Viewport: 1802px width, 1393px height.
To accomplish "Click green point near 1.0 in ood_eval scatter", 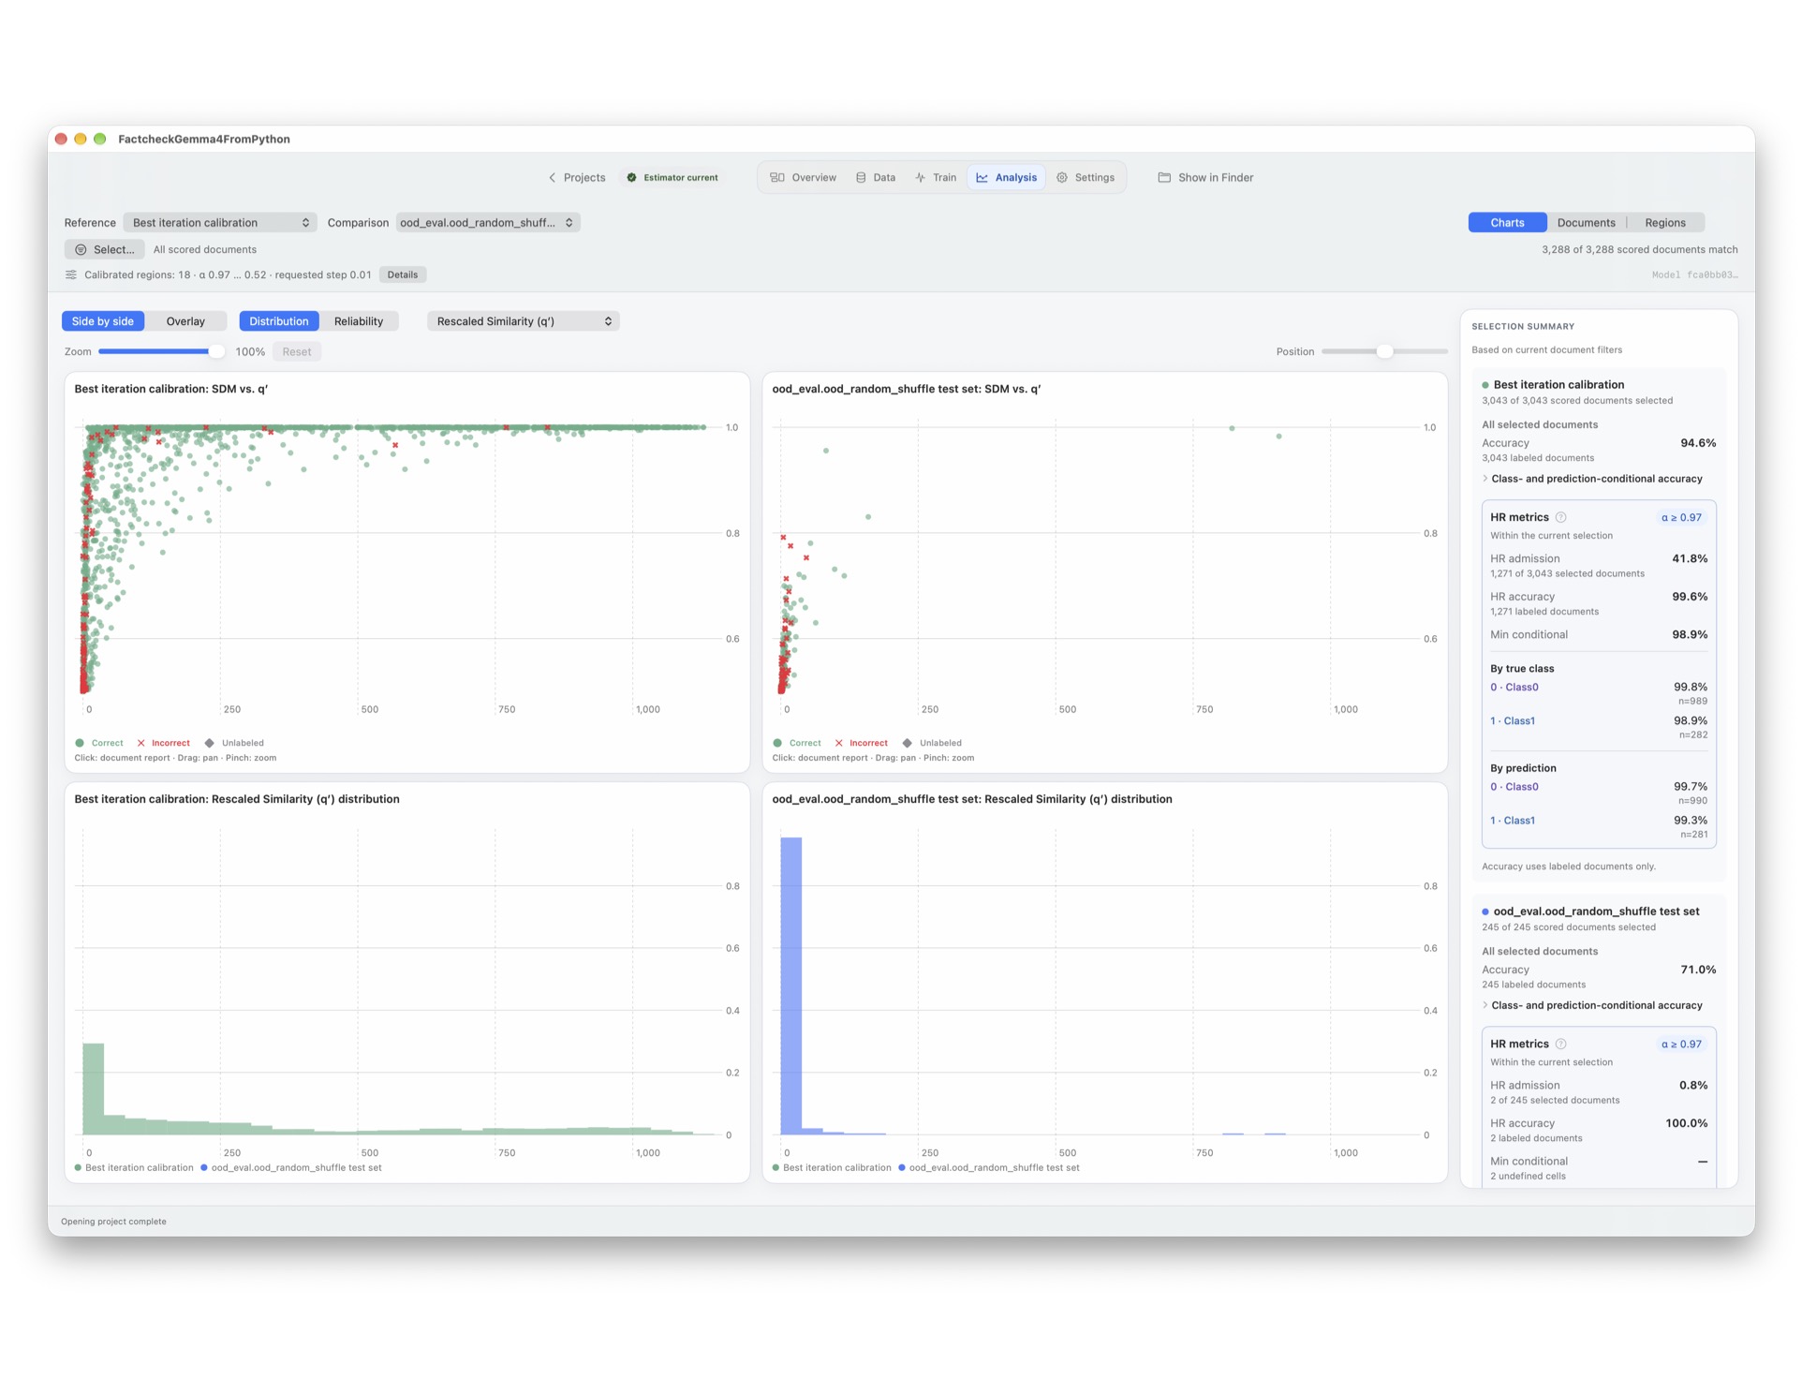I will [1232, 428].
